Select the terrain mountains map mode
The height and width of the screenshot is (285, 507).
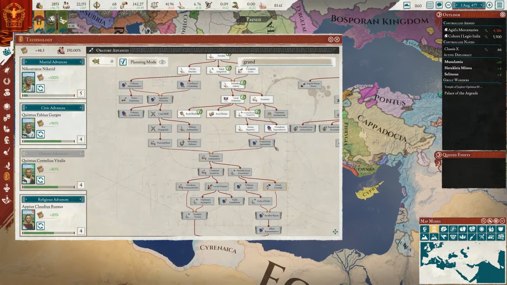pos(424,237)
